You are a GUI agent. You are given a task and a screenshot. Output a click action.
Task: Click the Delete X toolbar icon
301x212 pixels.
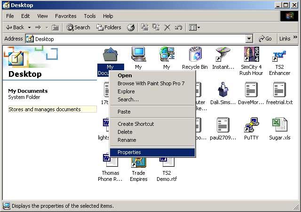click(167, 27)
